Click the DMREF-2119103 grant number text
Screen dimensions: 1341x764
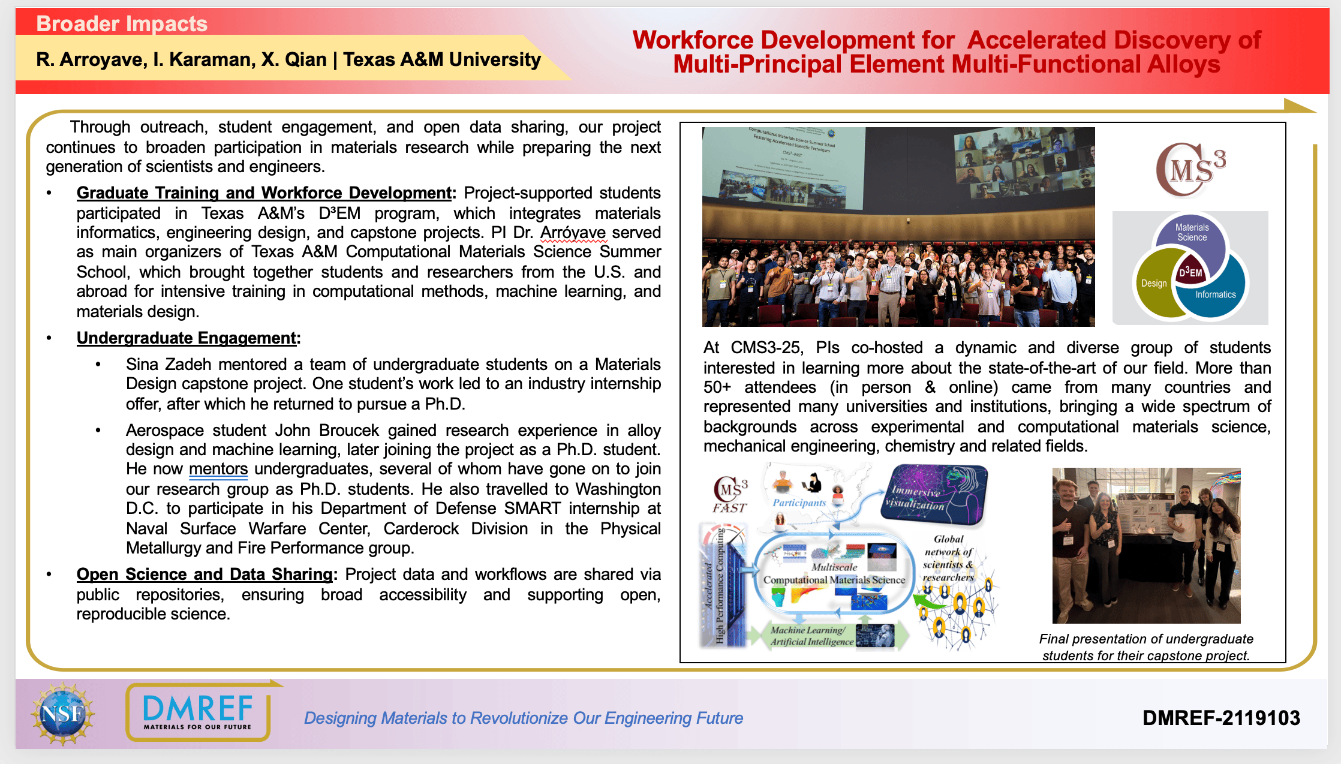1220,718
